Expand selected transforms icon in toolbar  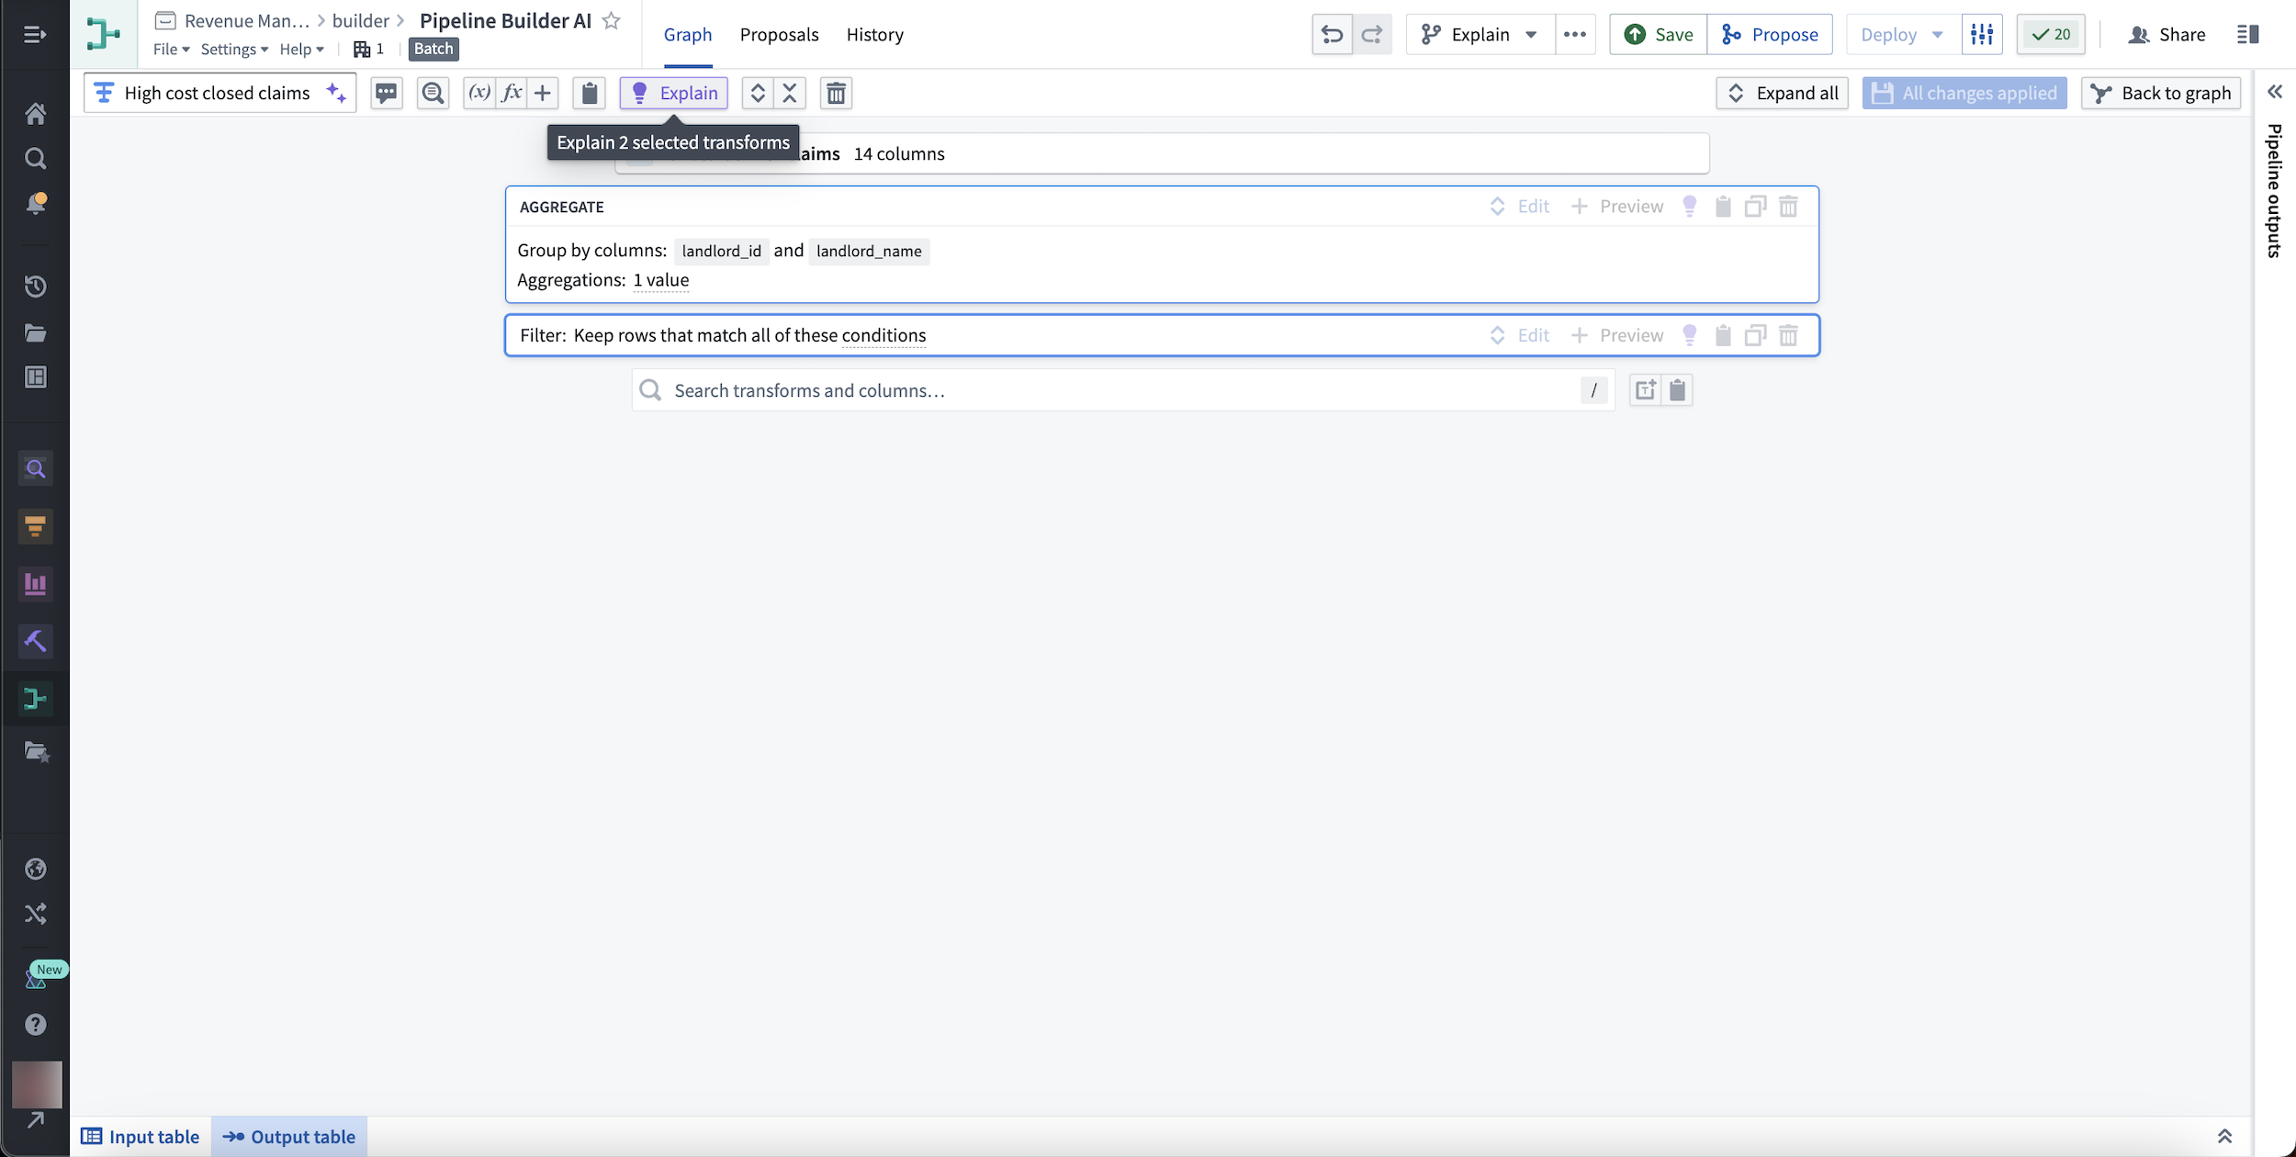pyautogui.click(x=758, y=93)
